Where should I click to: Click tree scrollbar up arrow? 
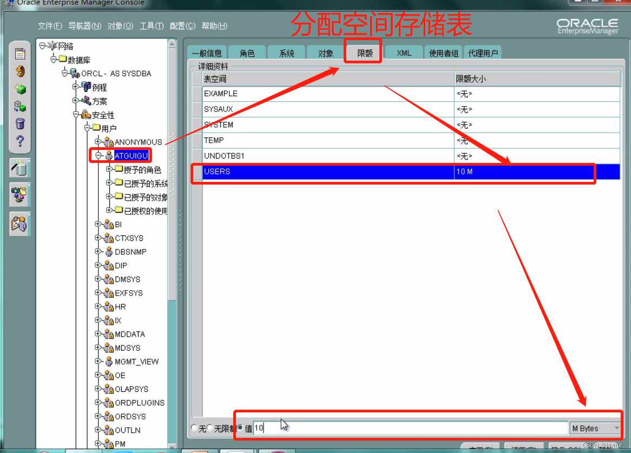coord(172,43)
